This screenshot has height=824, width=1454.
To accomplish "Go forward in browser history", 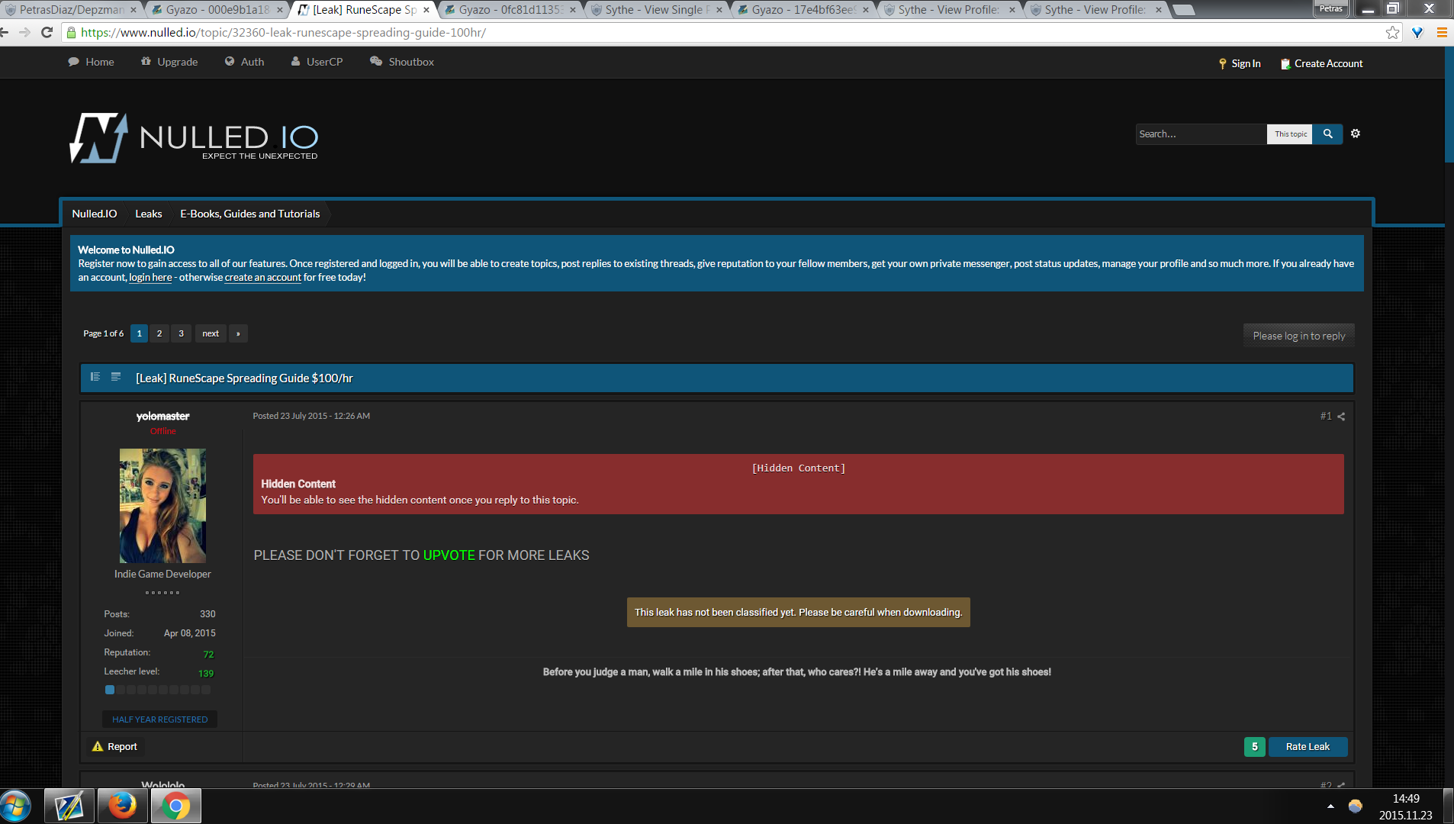I will point(25,32).
